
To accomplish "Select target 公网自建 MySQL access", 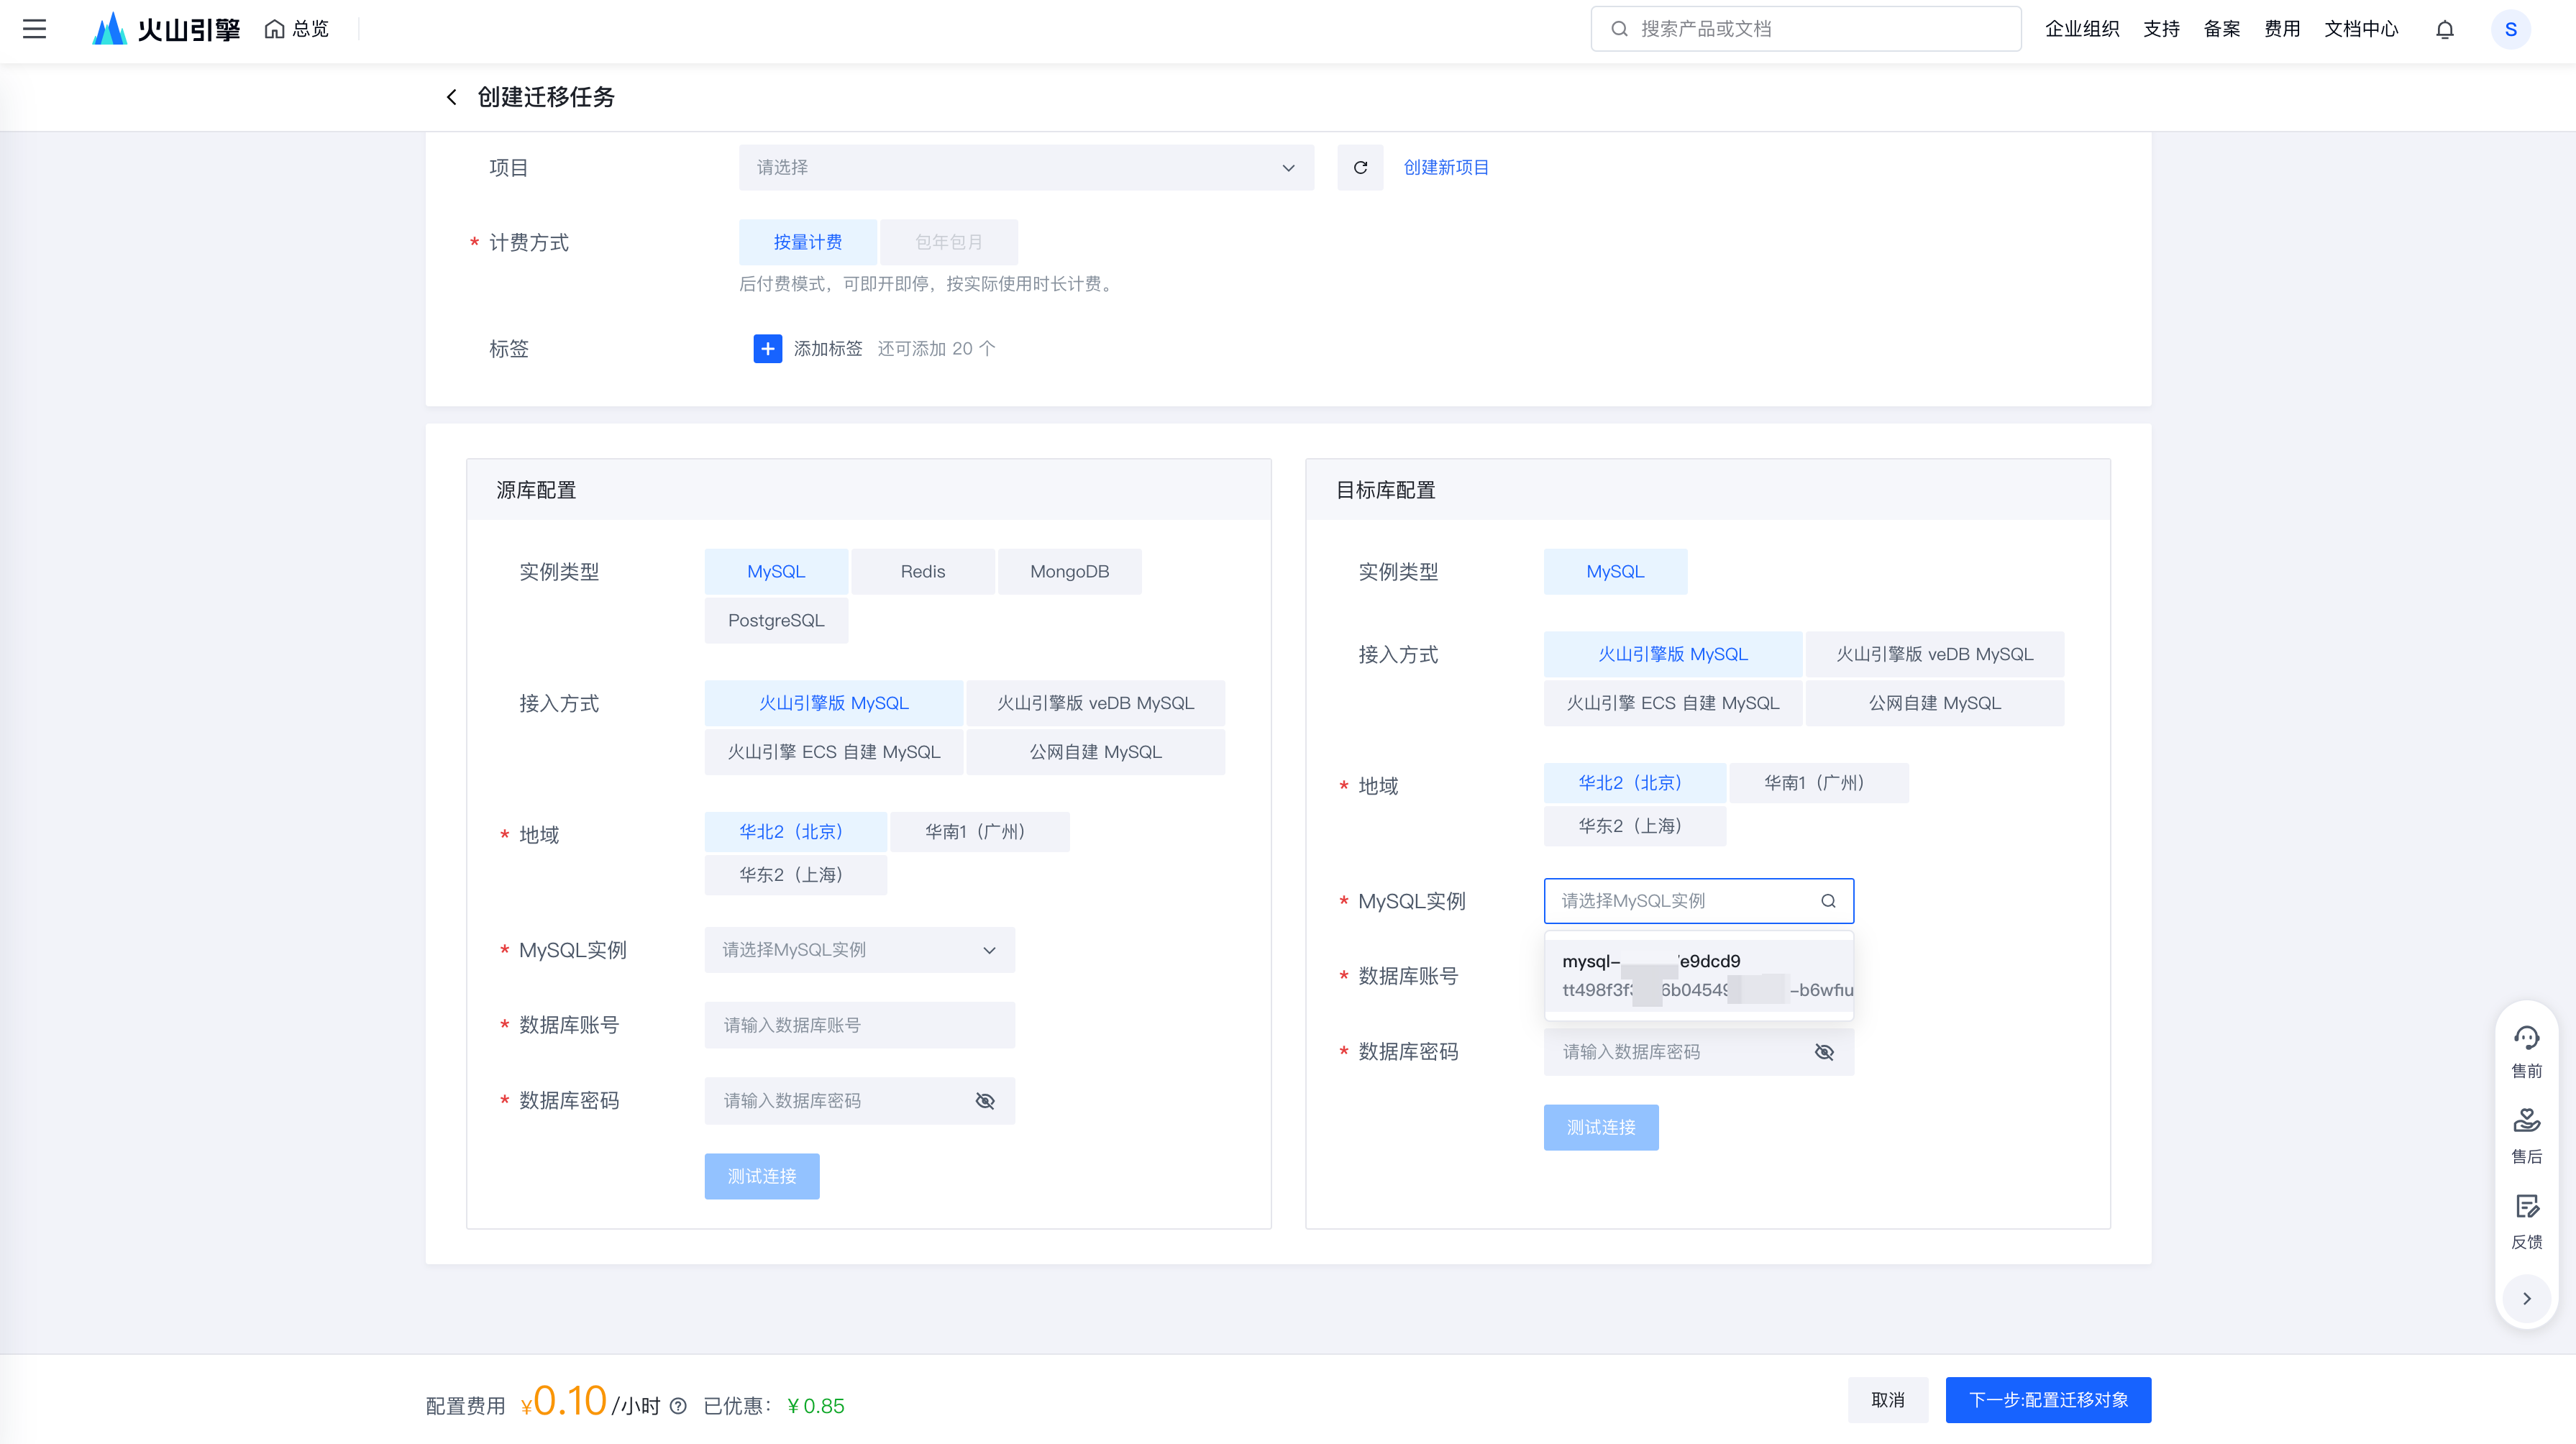I will (1934, 703).
